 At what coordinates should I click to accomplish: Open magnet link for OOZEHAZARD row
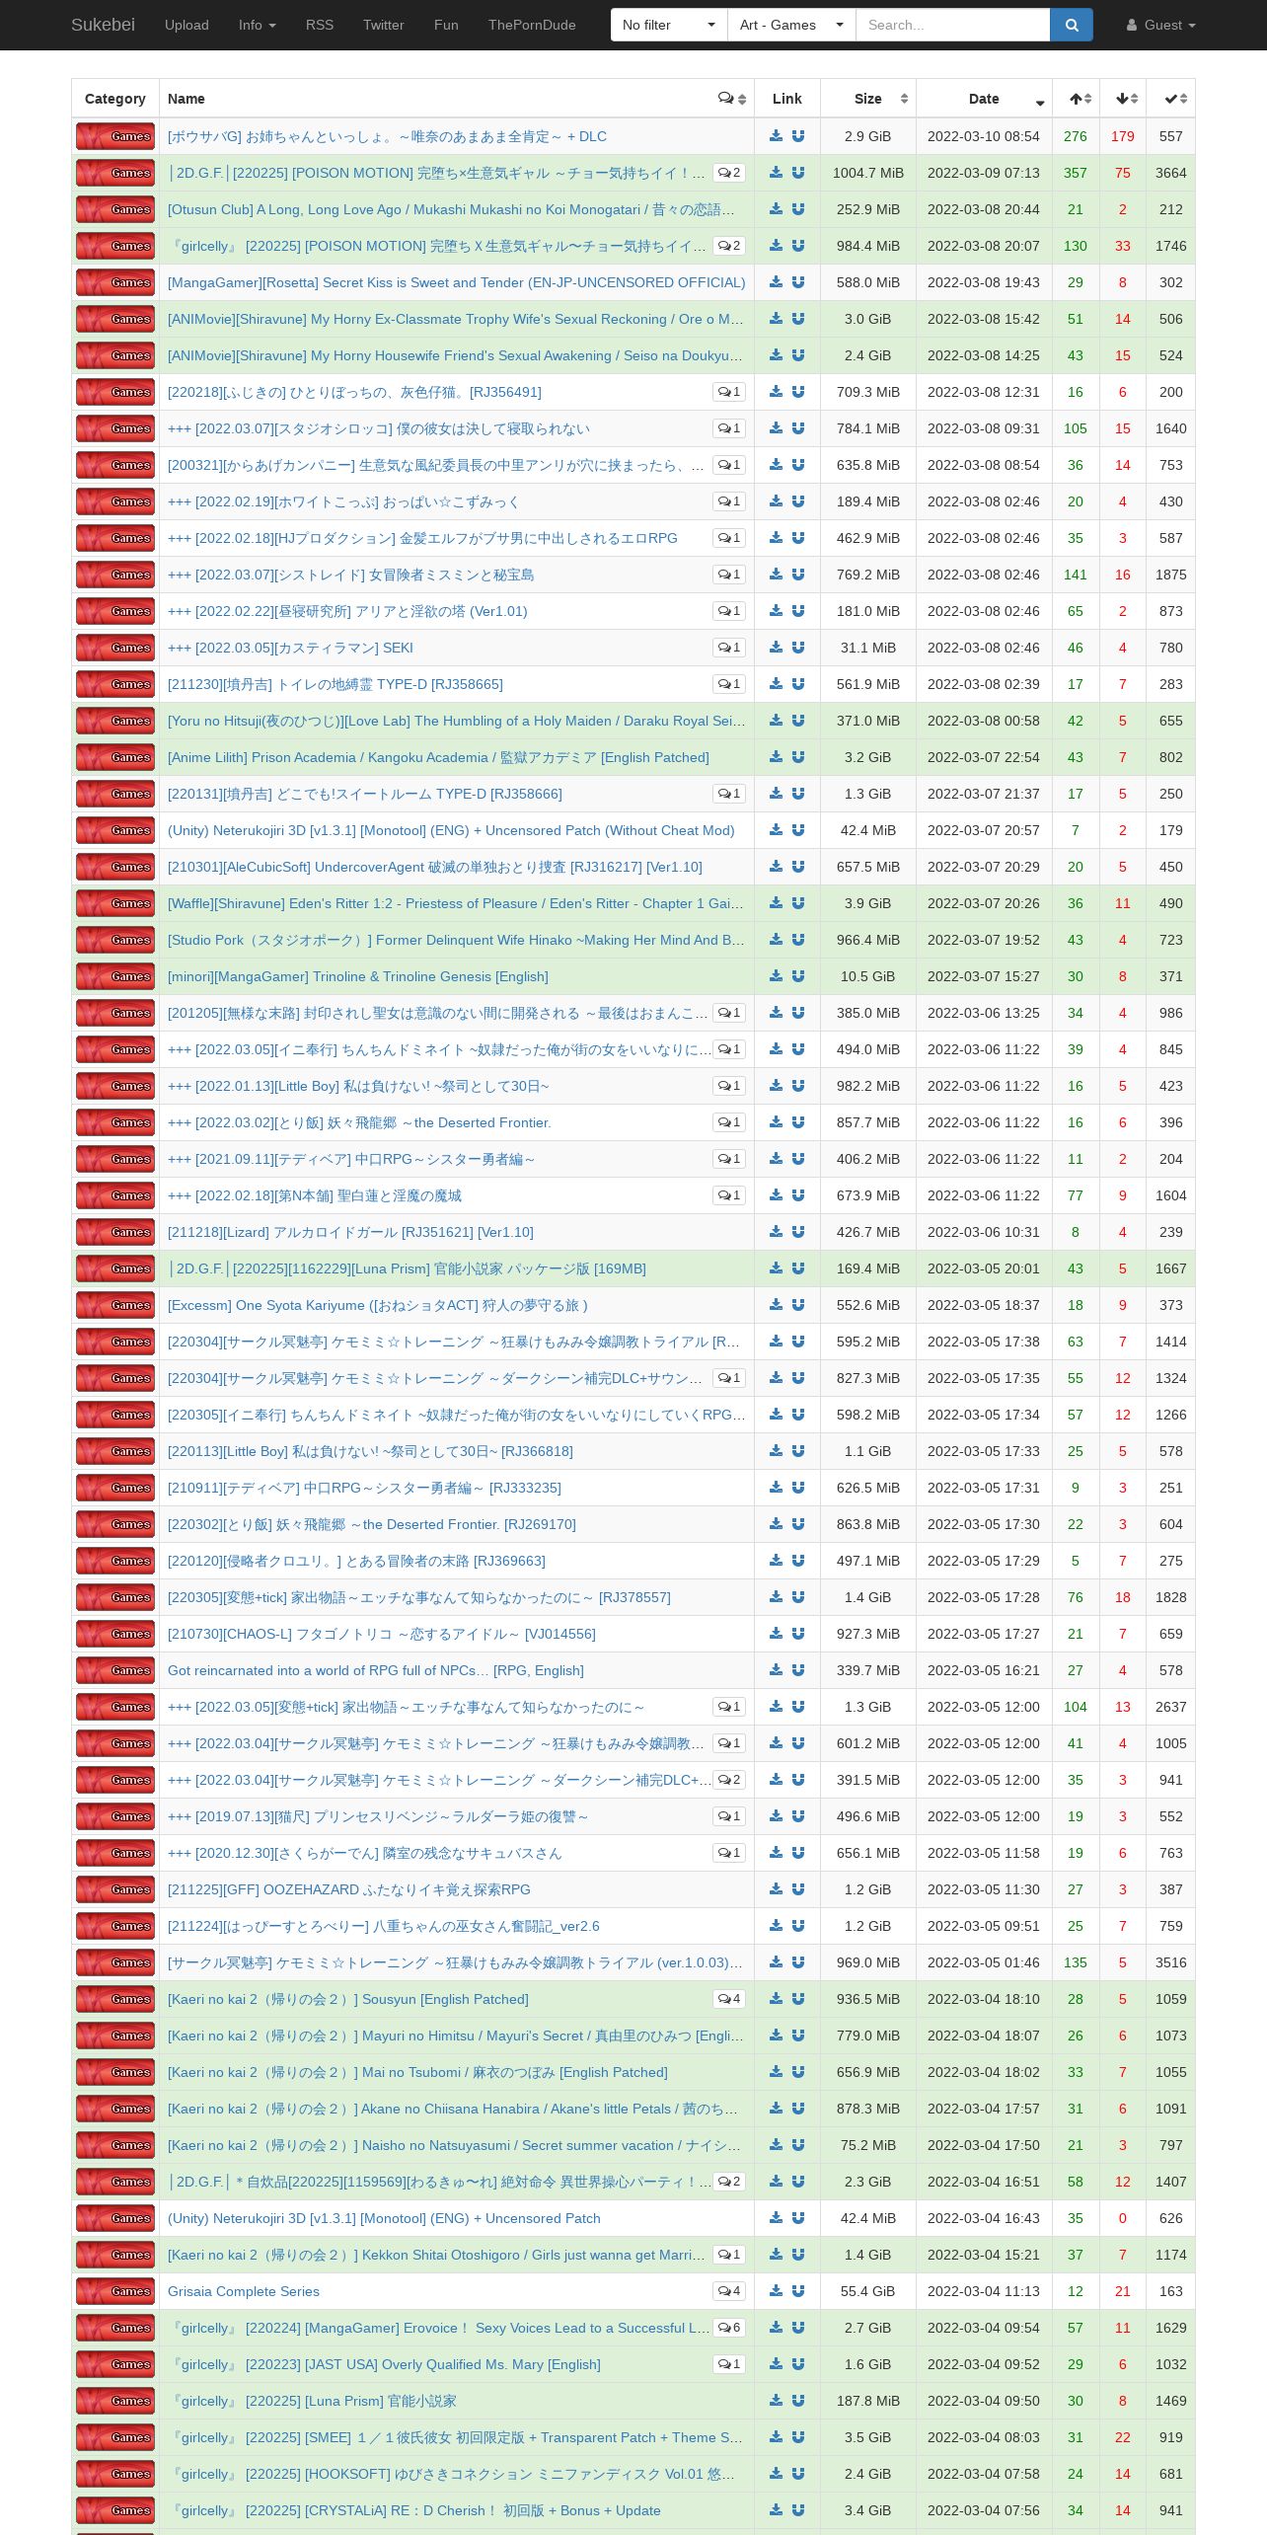click(798, 1888)
